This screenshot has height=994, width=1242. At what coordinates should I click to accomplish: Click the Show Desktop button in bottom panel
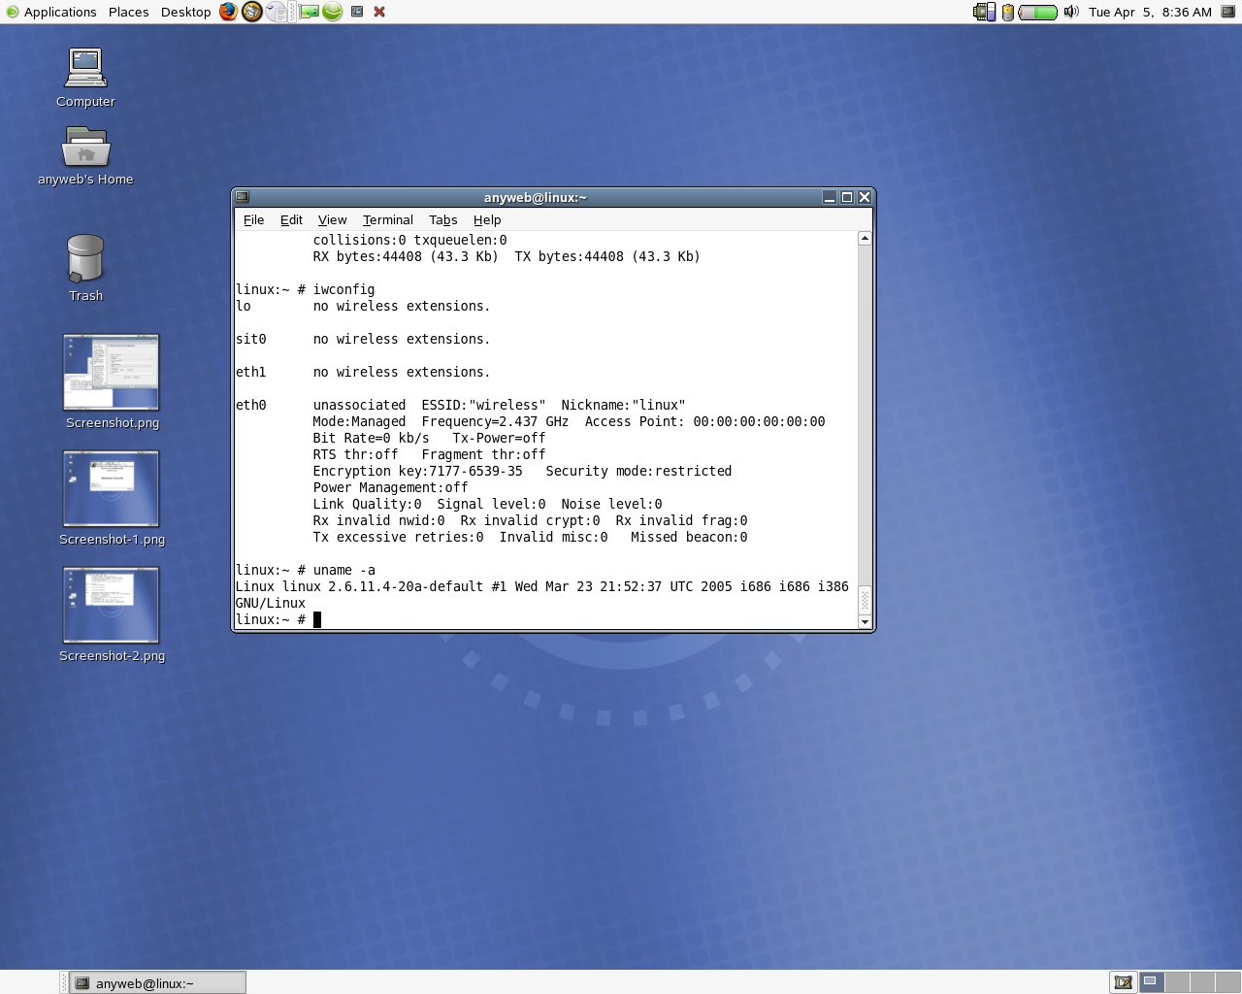pyautogui.click(x=1124, y=982)
